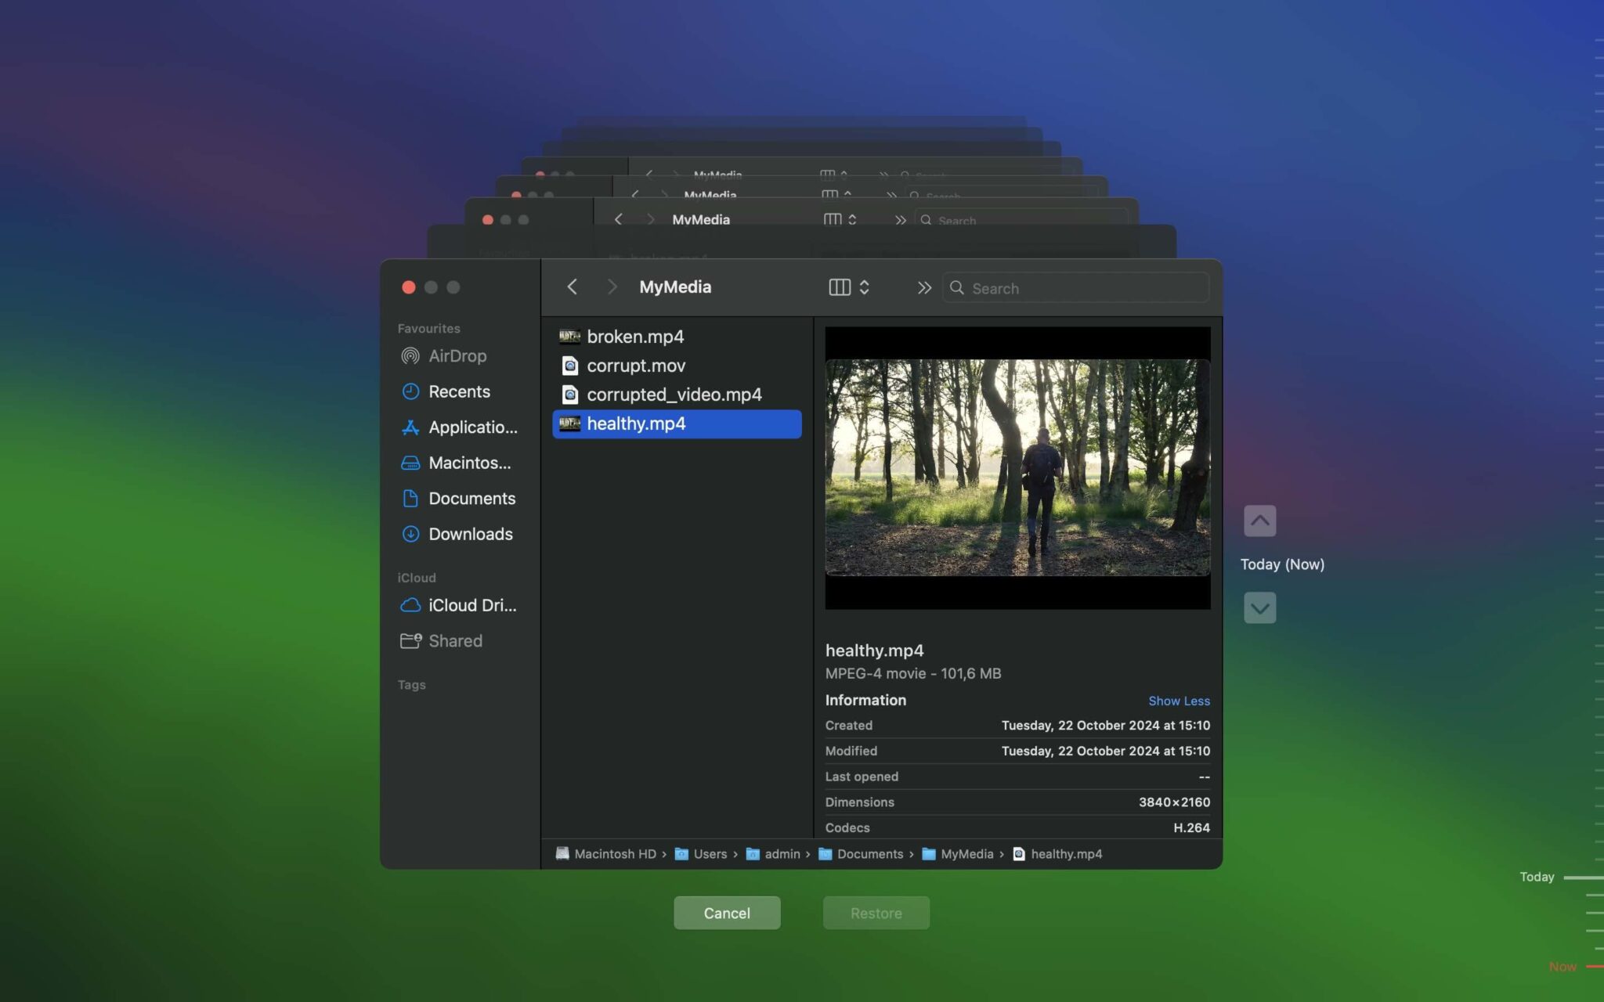View Recents in the Favourites sidebar
Screen dimensions: 1604x1002
click(x=458, y=391)
